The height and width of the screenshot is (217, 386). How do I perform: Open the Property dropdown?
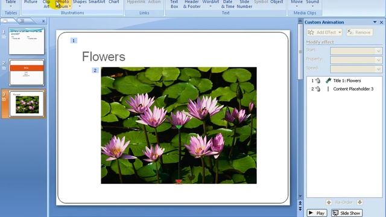(x=356, y=60)
